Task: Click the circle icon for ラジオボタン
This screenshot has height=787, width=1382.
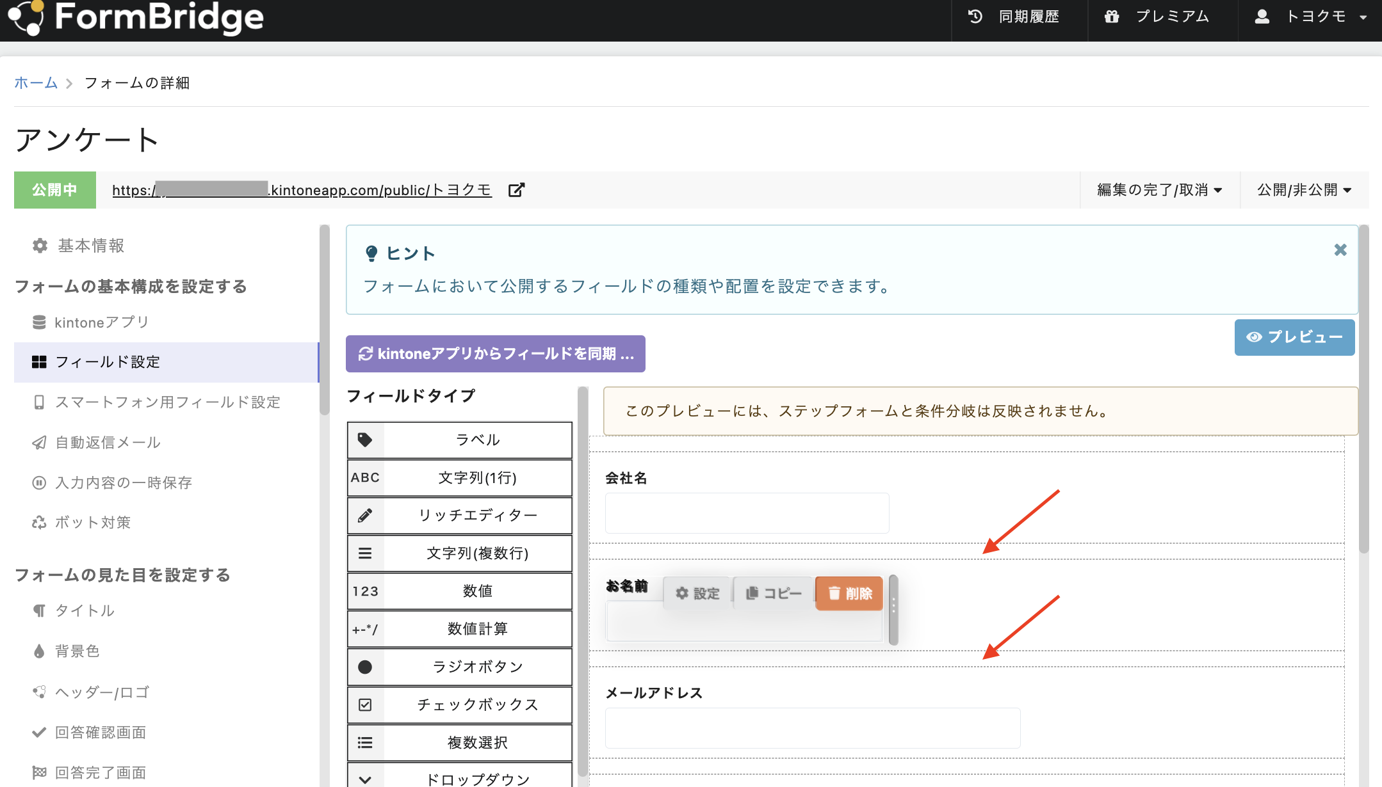Action: click(x=365, y=667)
